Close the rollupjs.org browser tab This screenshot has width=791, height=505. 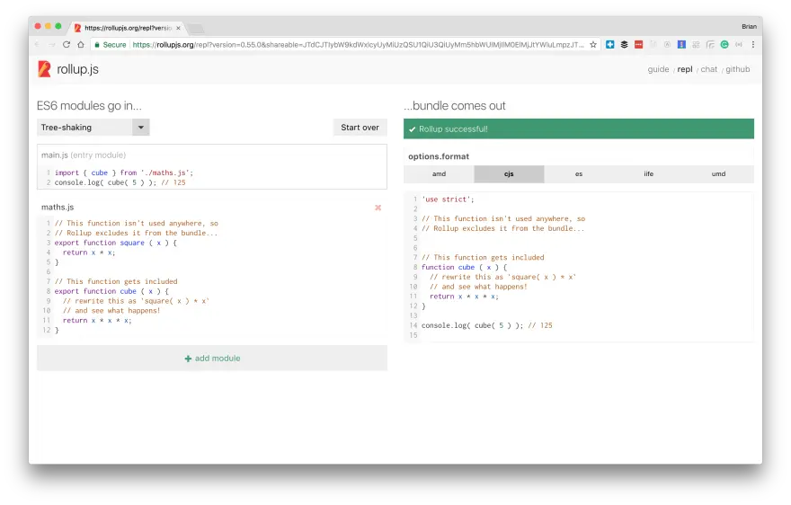pos(178,28)
